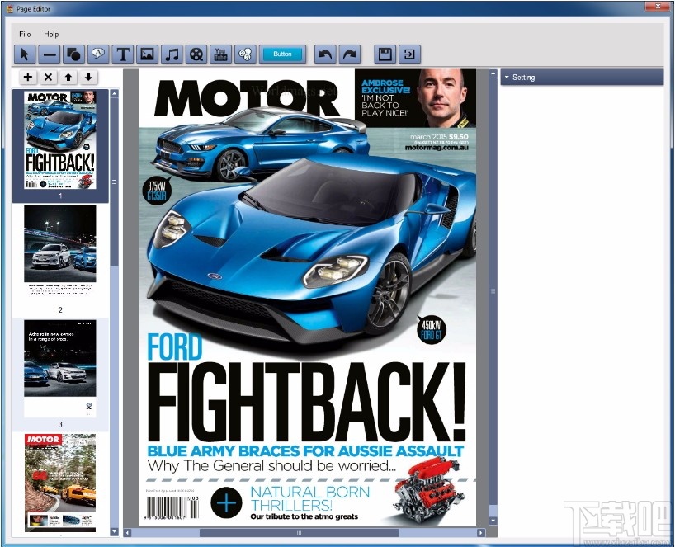Insert an image with picture tool
675x547 pixels.
pos(147,54)
